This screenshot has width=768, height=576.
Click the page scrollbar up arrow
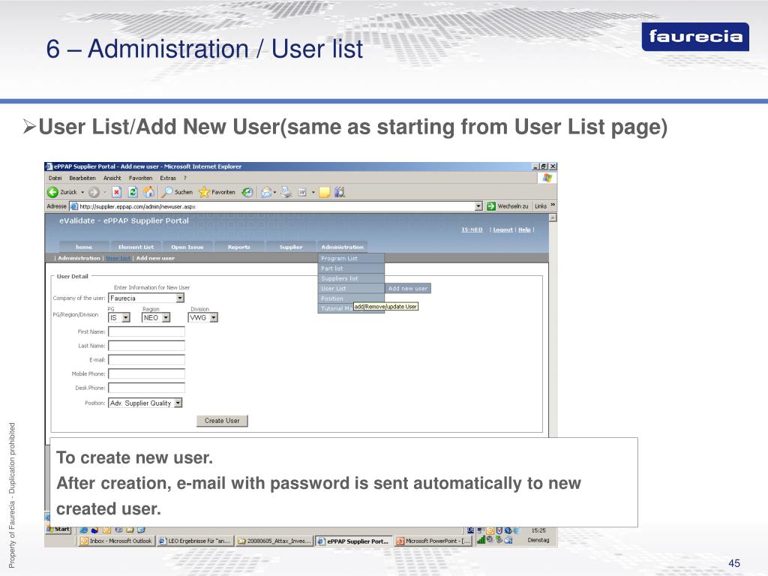[x=553, y=217]
